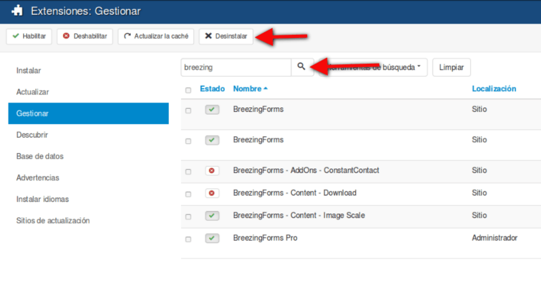Check the BreezingForms - Content - Download checkbox
The width and height of the screenshot is (541, 282).
point(188,195)
